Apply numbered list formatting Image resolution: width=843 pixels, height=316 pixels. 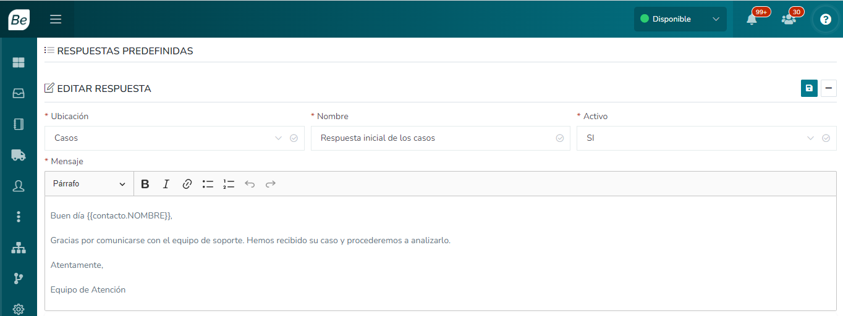(229, 184)
